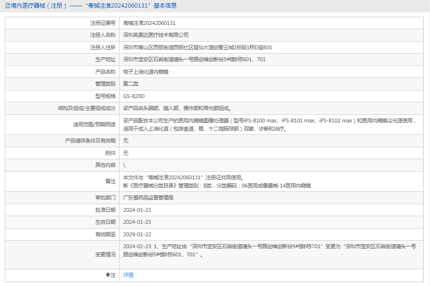Click the 批准日期 value 2024-01-23
The image size is (430, 286).
(137, 210)
